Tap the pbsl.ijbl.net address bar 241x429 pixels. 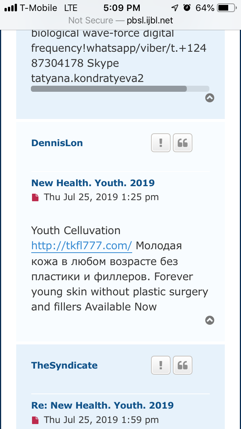pos(120,20)
